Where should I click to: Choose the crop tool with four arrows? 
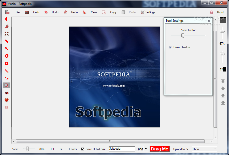(x=7, y=34)
